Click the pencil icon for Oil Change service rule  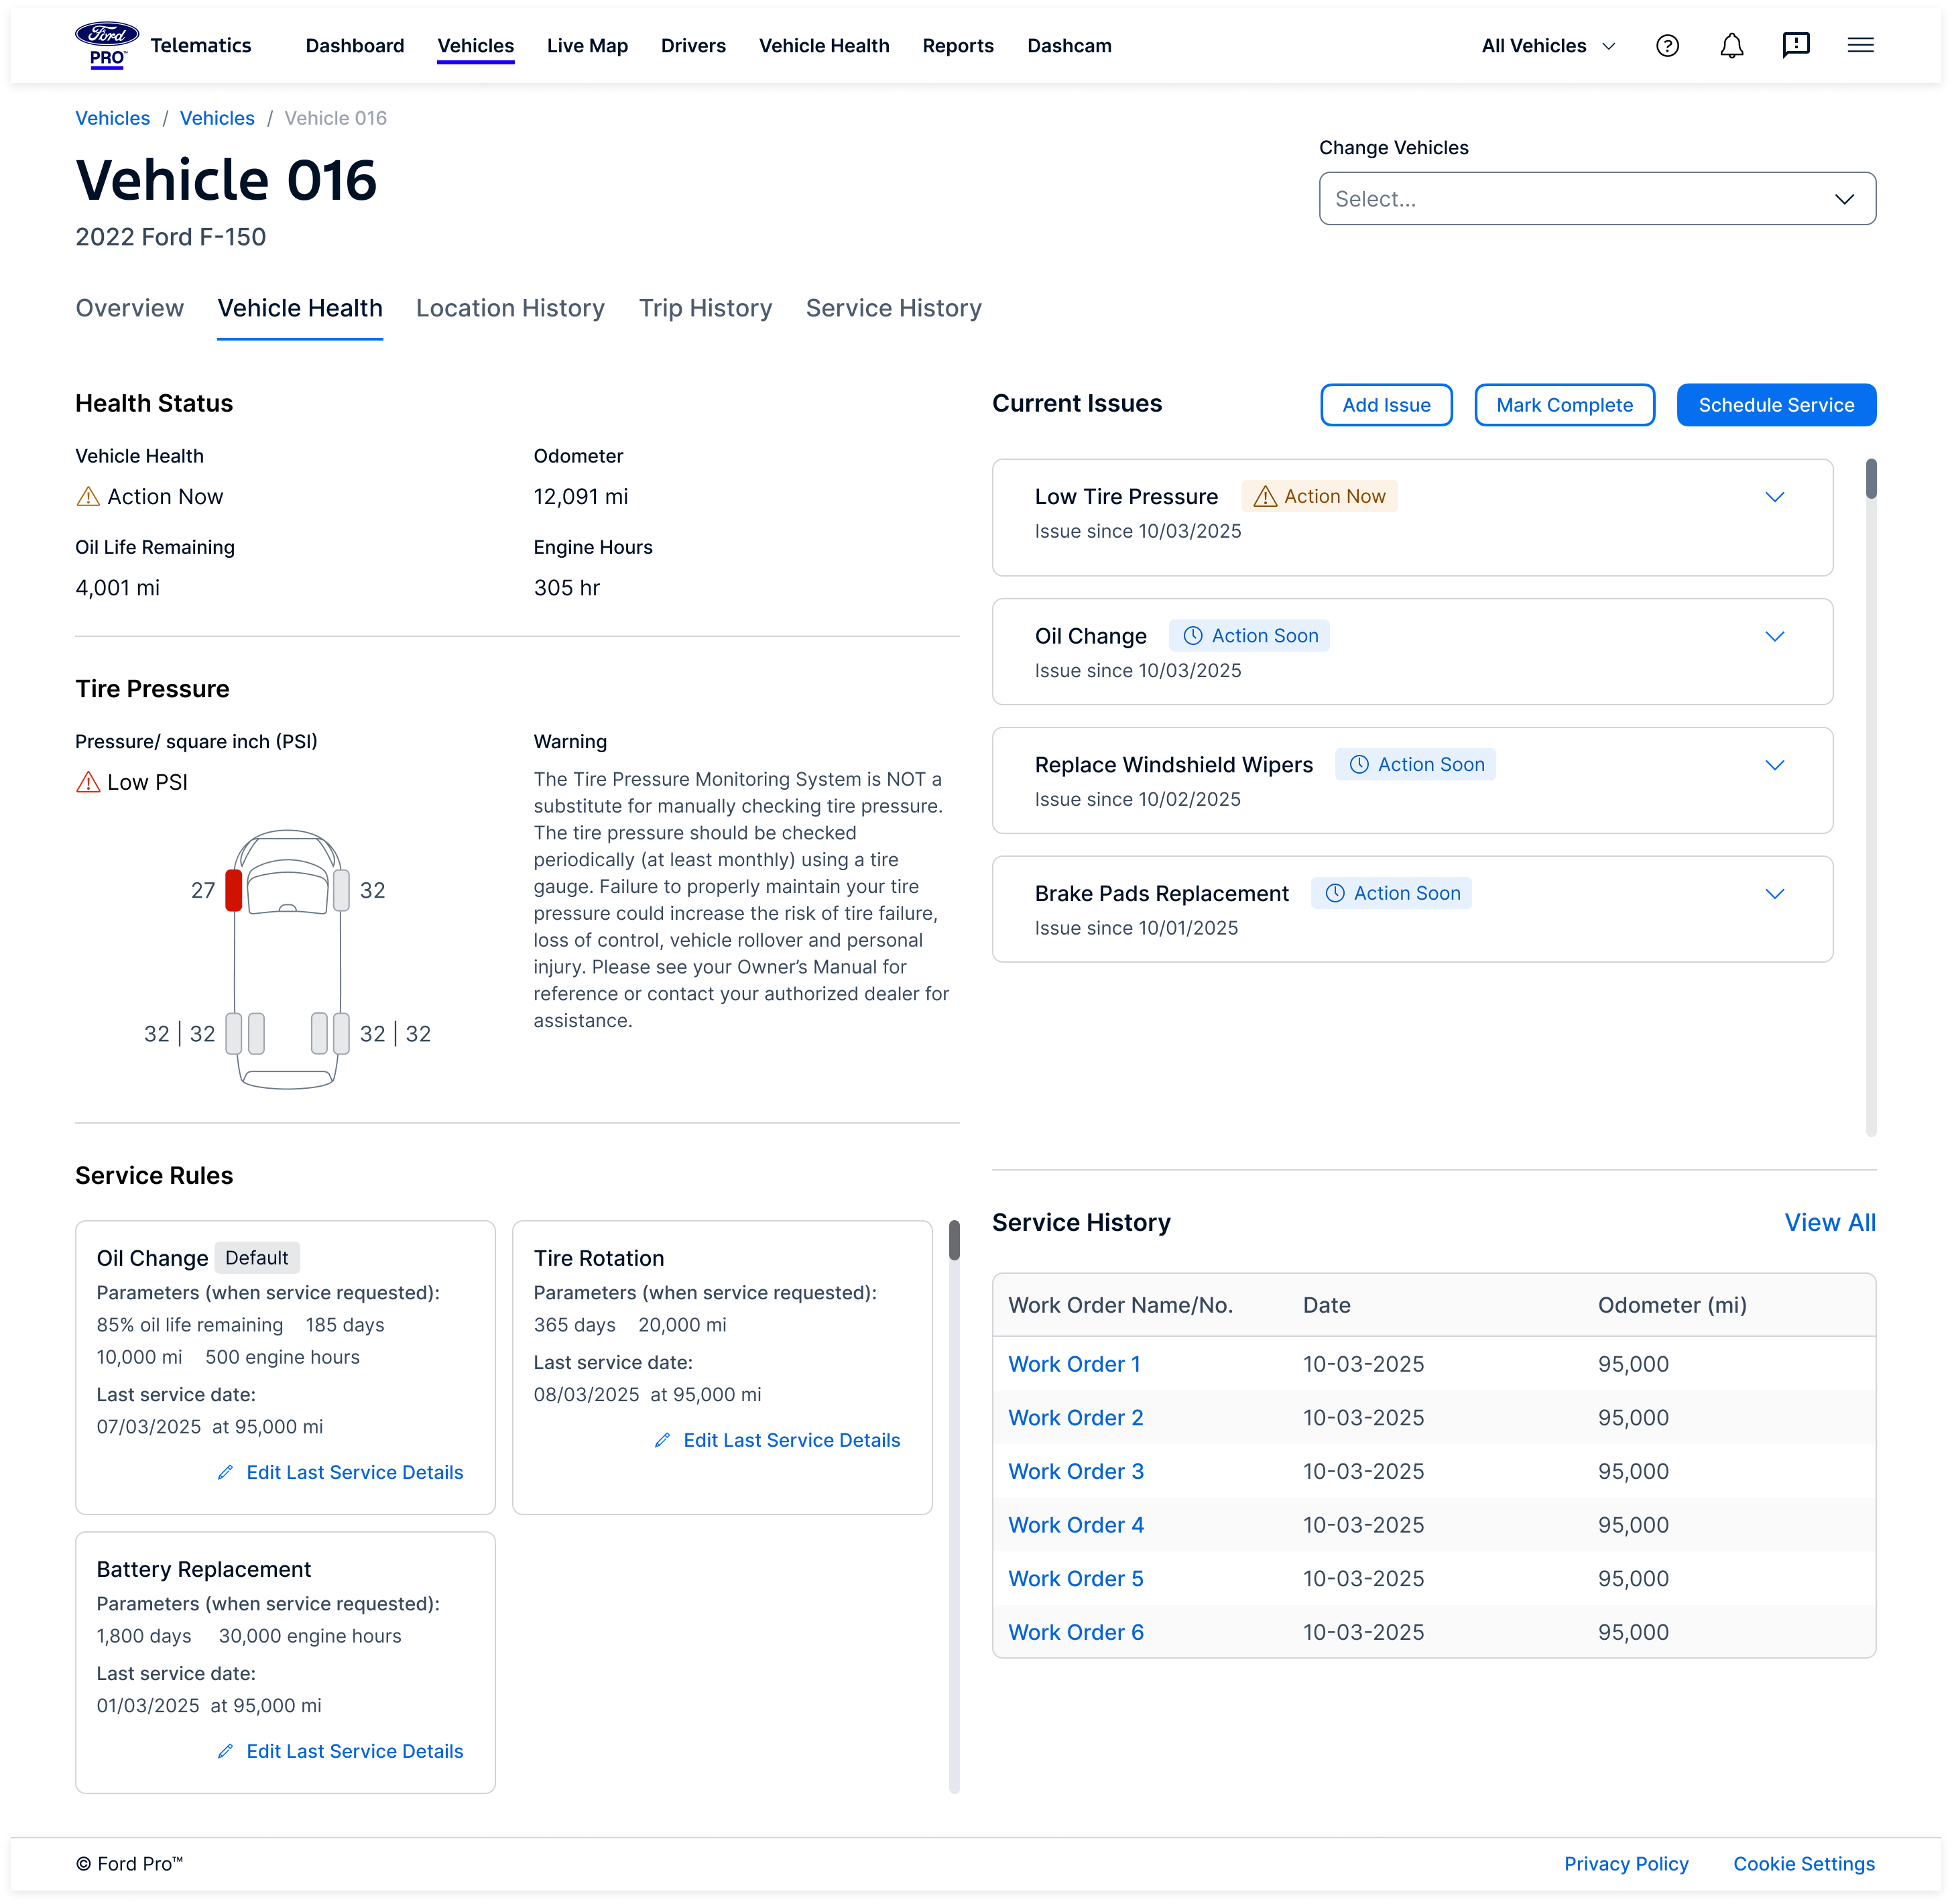pos(226,1472)
